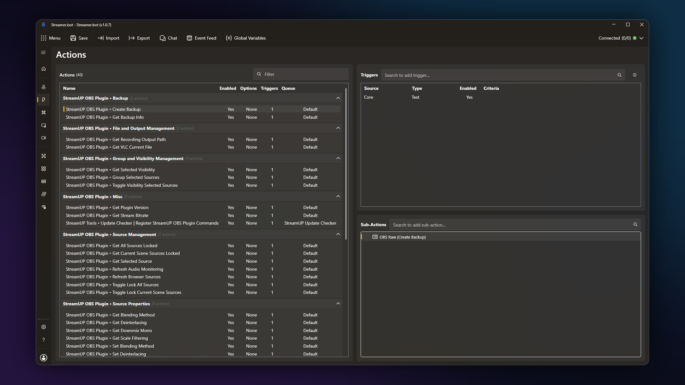
Task: Go to the Home sidebar icon
Action: tap(44, 69)
